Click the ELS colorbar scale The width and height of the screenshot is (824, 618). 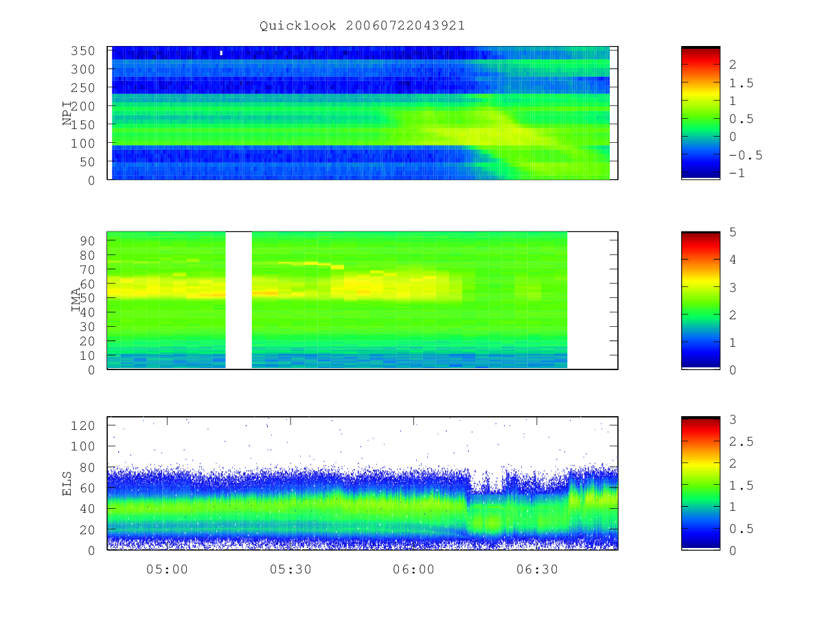click(700, 483)
